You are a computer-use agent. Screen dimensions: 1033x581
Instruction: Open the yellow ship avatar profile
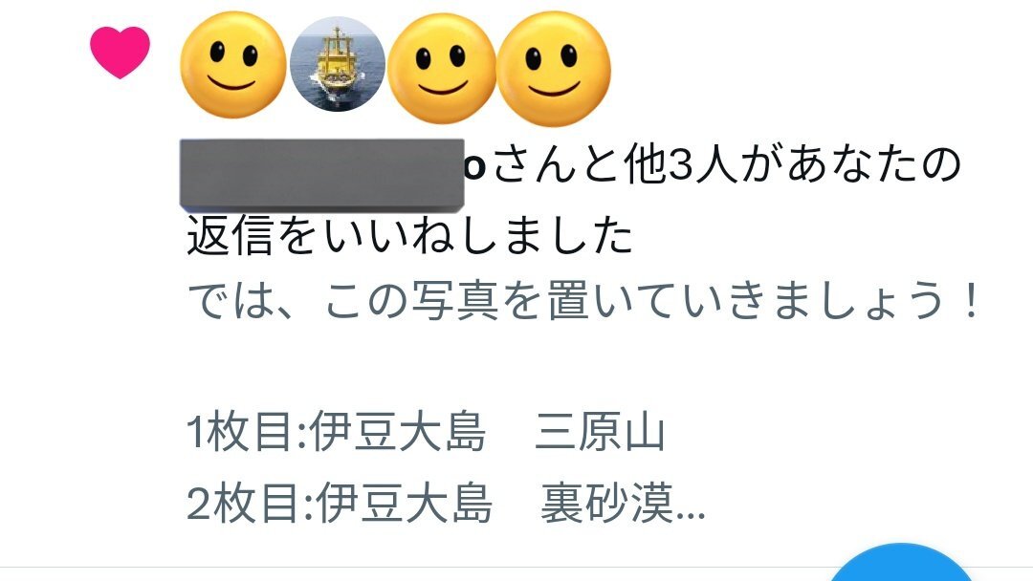pyautogui.click(x=338, y=64)
